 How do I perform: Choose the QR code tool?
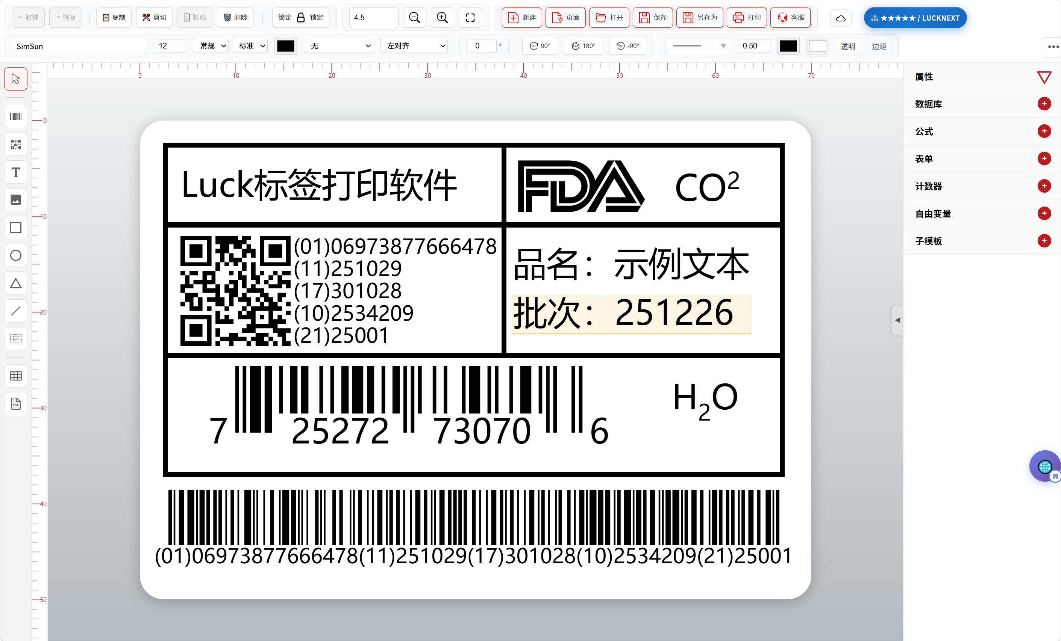coord(16,145)
